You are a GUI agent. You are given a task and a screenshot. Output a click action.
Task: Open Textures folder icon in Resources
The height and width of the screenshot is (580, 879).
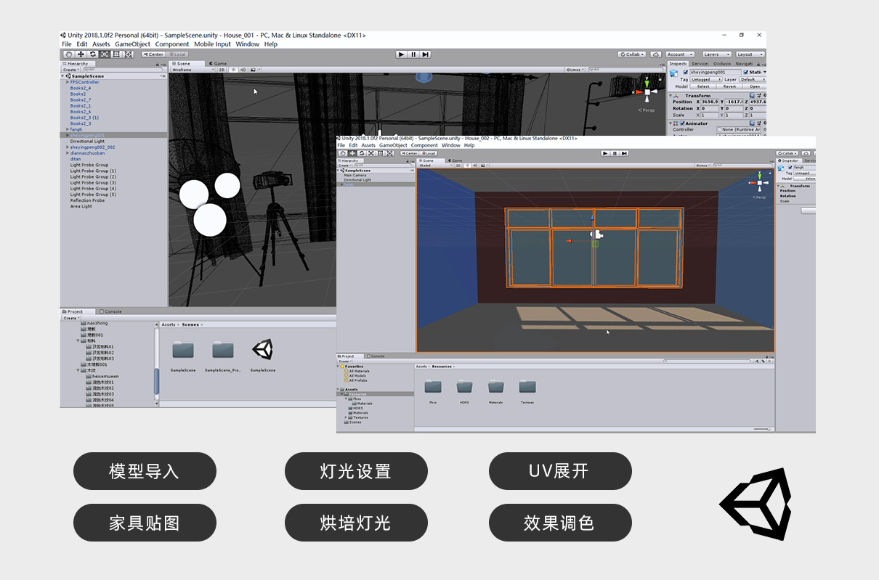(527, 386)
